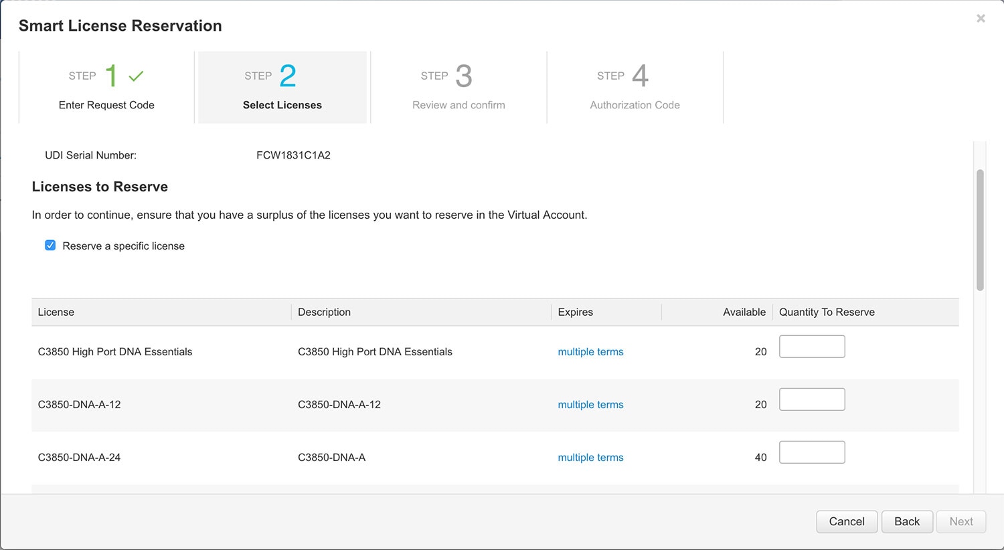Click the UDI Serial Number label
Image resolution: width=1004 pixels, height=550 pixels.
(x=90, y=155)
